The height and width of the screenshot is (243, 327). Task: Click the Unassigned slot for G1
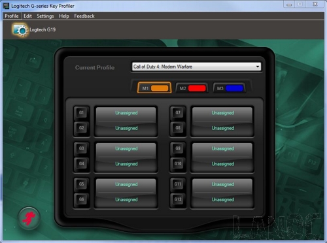pos(126,114)
